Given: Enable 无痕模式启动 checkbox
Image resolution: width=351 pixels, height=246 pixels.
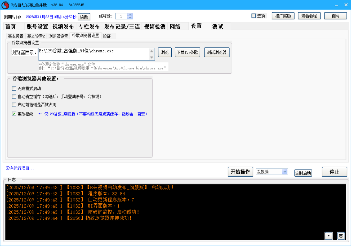Looking at the screenshot, I should pos(14,89).
